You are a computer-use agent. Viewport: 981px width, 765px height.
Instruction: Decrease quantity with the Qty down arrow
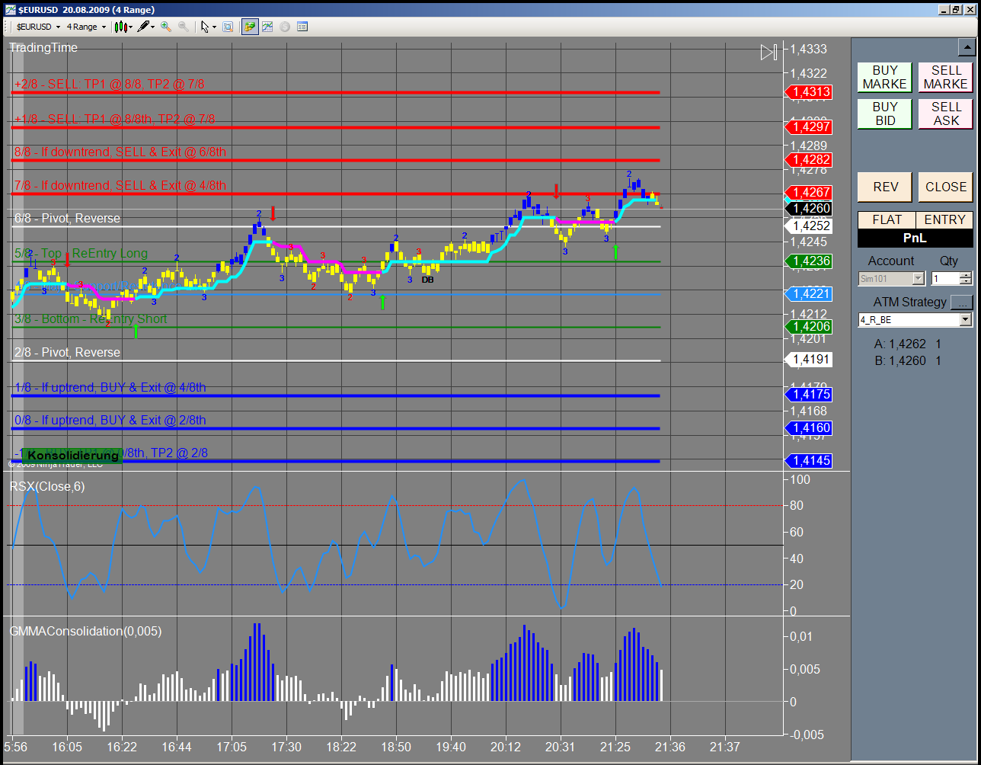click(x=966, y=283)
